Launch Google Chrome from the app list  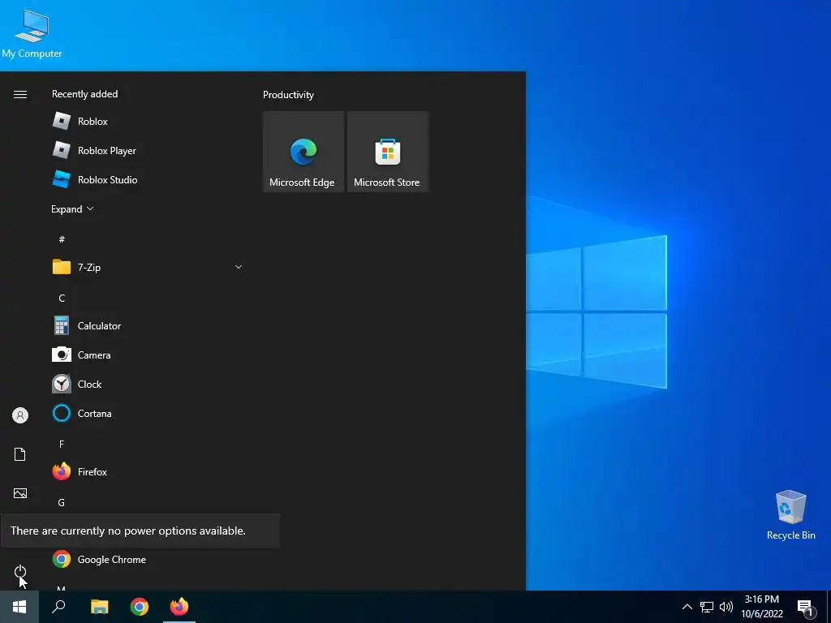pos(148,560)
